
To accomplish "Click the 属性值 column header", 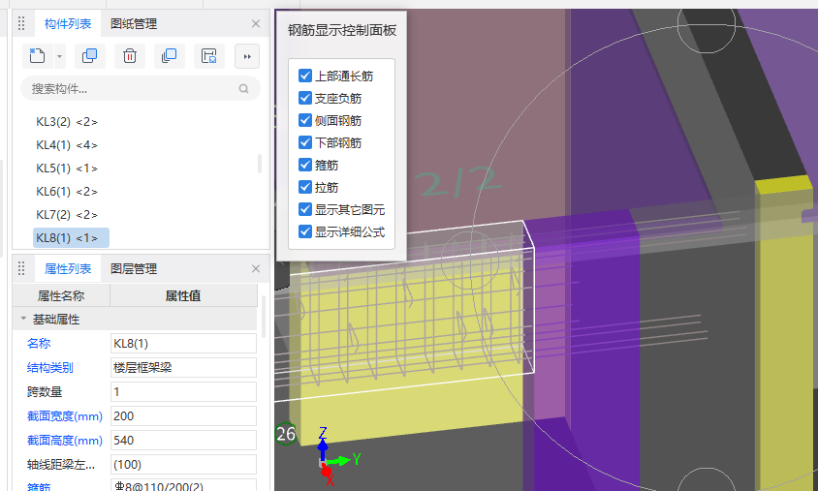I will pyautogui.click(x=183, y=296).
